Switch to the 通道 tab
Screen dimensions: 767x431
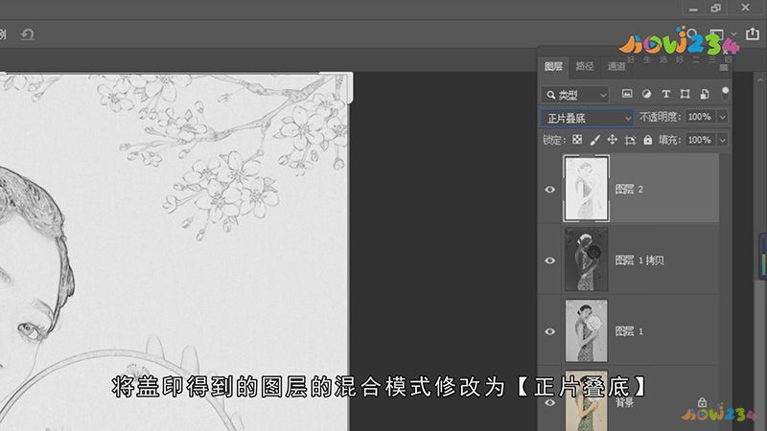pos(616,66)
